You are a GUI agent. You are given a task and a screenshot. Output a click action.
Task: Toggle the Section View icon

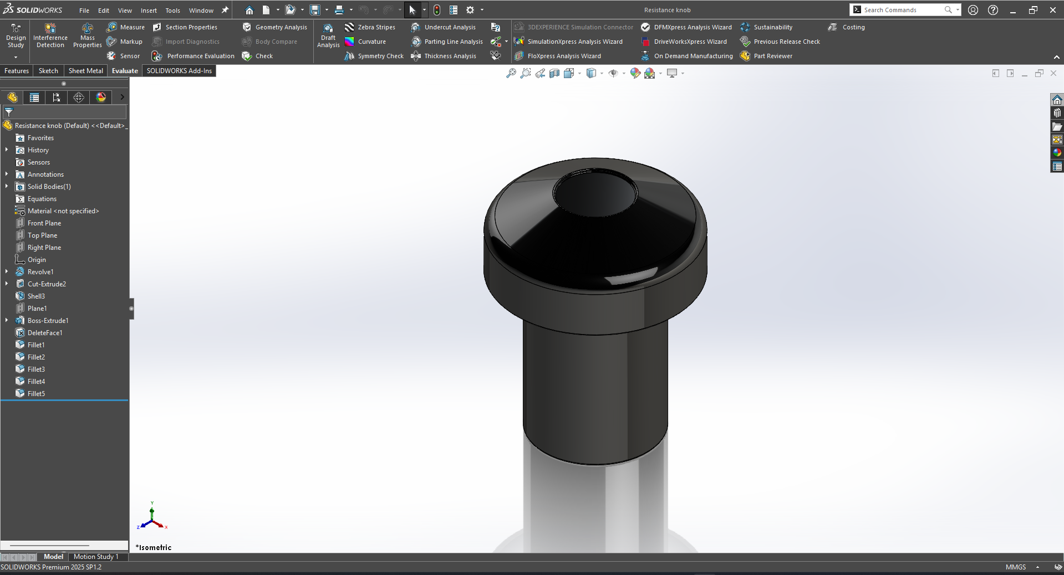pos(554,73)
